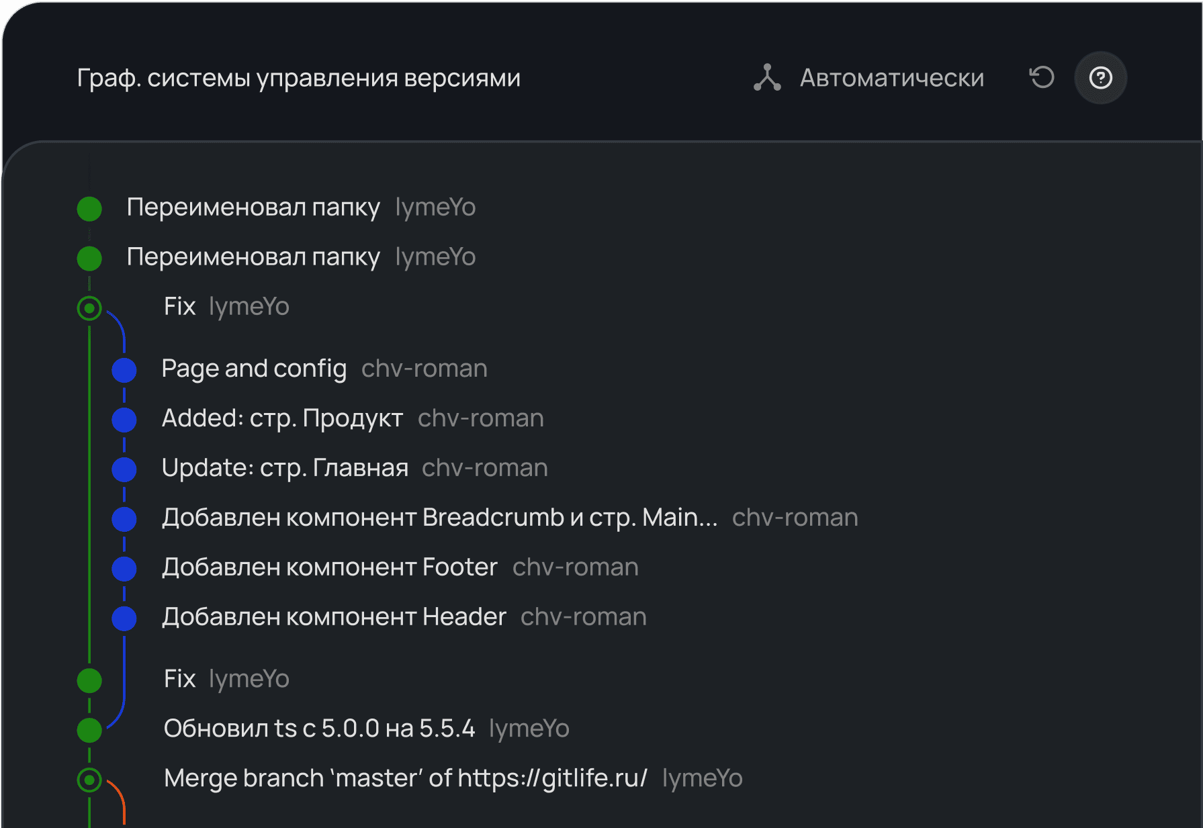The width and height of the screenshot is (1203, 828).
Task: Select the Добавлен компонент Header commit
Action: click(x=334, y=617)
